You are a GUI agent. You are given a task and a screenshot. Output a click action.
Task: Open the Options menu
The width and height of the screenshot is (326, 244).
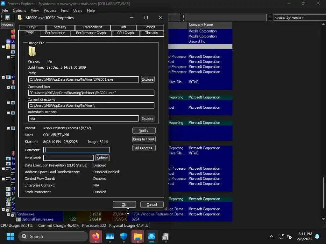[x=19, y=10]
